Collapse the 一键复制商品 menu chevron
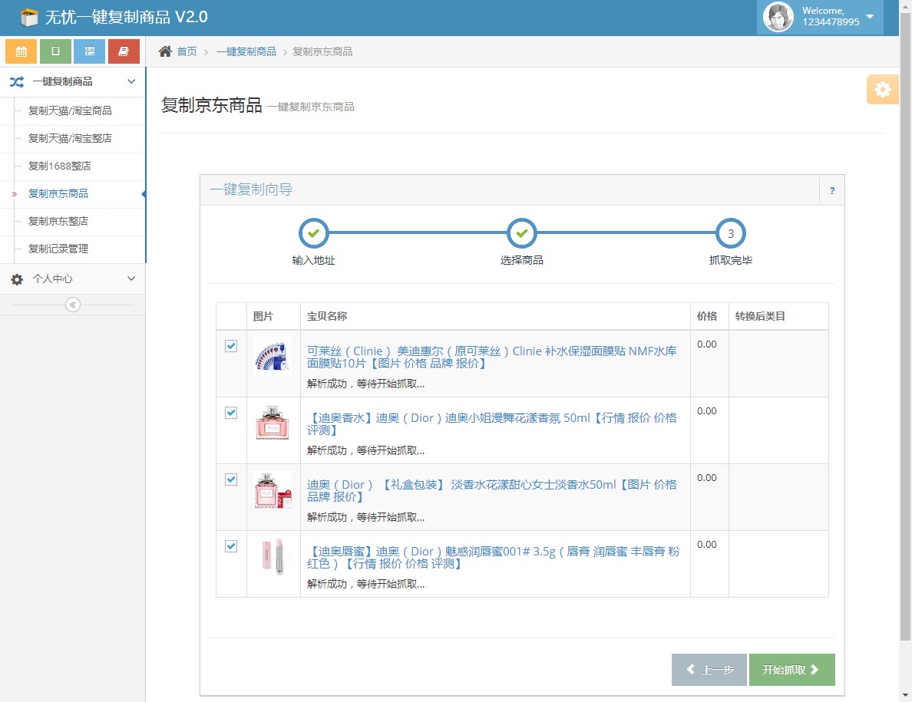 tap(131, 81)
